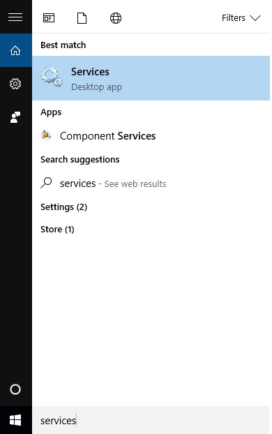Image resolution: width=272 pixels, height=434 pixels.
Task: Filter results by web globe icon
Action: click(x=116, y=18)
